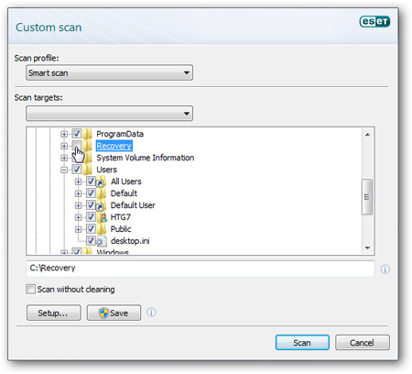Click the info icon beside path field
Image resolution: width=412 pixels, height=374 pixels.
click(385, 269)
